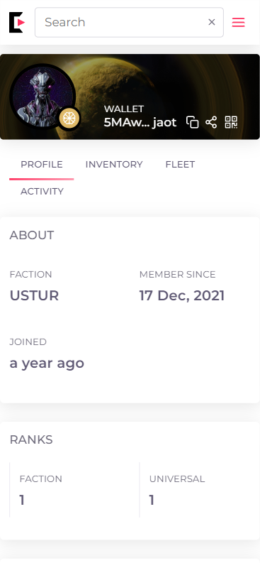The height and width of the screenshot is (563, 260).
Task: Click the Universal rank value
Action: point(152,500)
